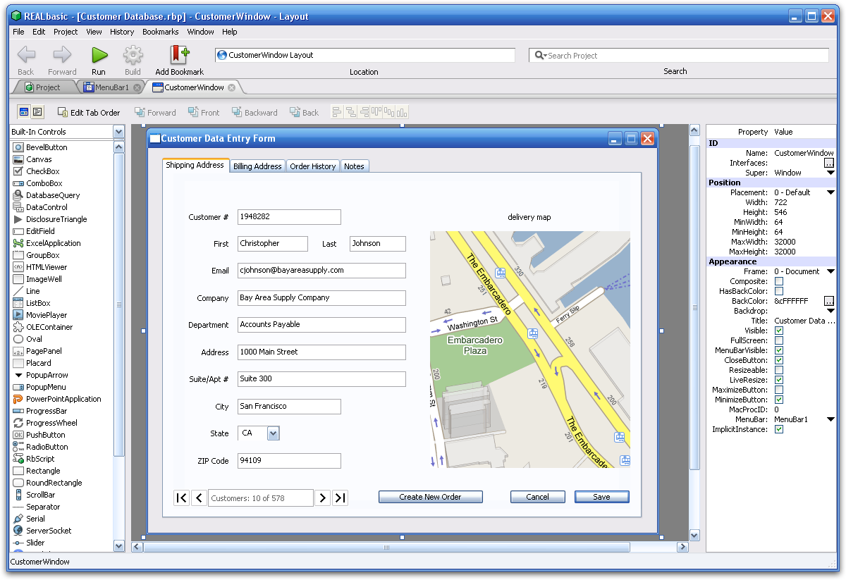Choose the ProgressWheel control icon

pyautogui.click(x=18, y=423)
